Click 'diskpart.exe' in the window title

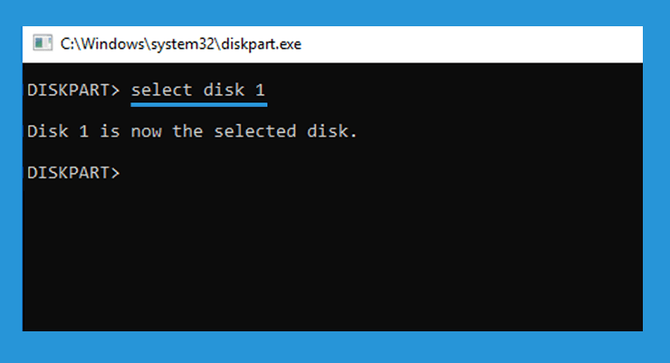point(262,44)
